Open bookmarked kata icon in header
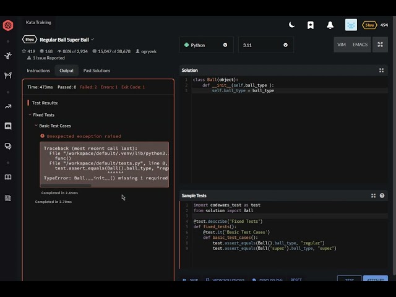Screen dimensions: 396x297 [311, 25]
